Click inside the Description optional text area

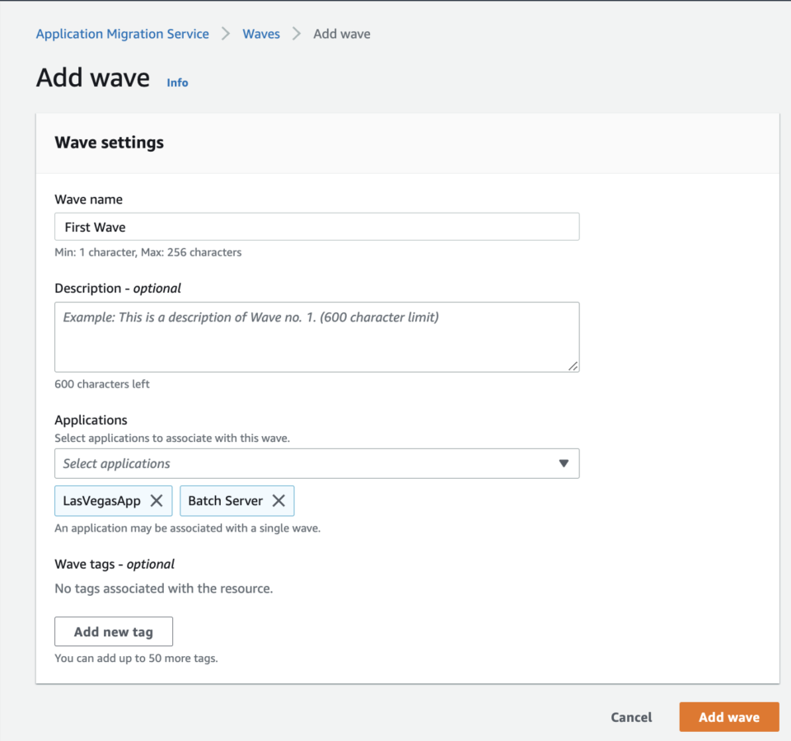pos(316,336)
